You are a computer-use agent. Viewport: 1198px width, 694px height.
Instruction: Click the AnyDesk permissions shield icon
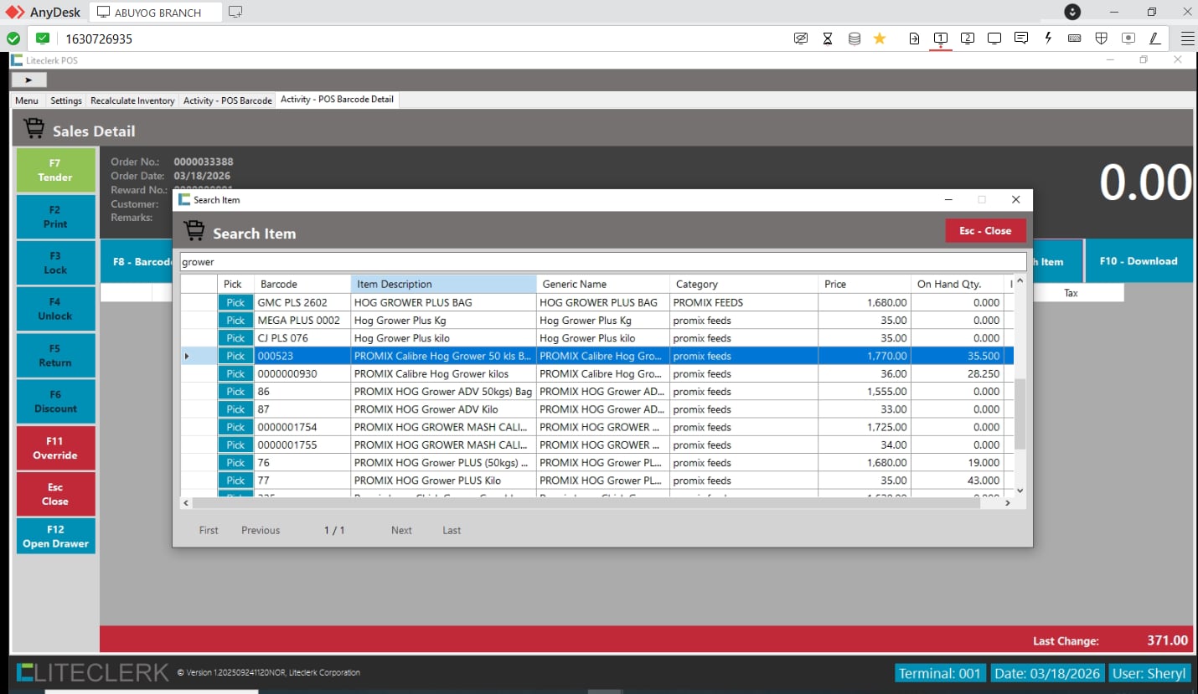coord(1102,39)
